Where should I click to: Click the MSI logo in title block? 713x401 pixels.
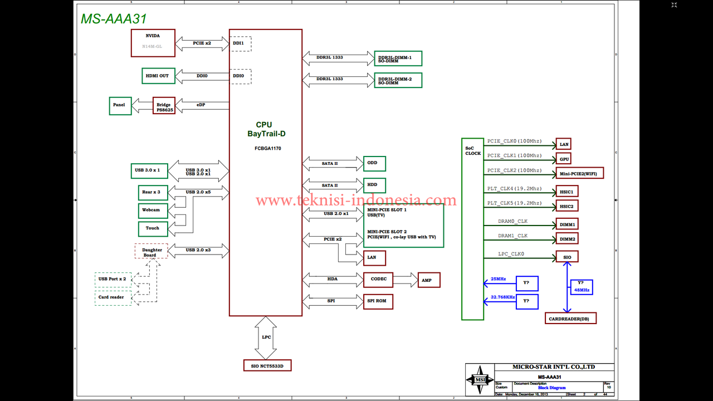[x=480, y=380]
